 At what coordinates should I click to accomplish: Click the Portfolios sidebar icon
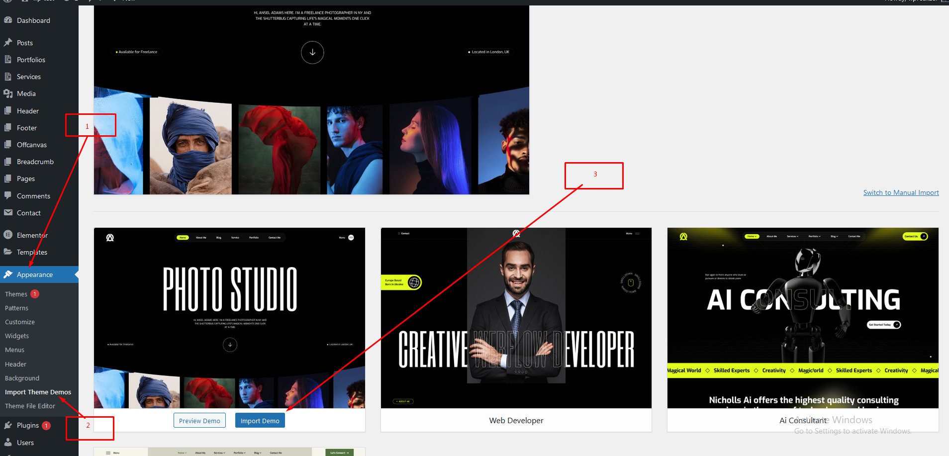[x=8, y=60]
